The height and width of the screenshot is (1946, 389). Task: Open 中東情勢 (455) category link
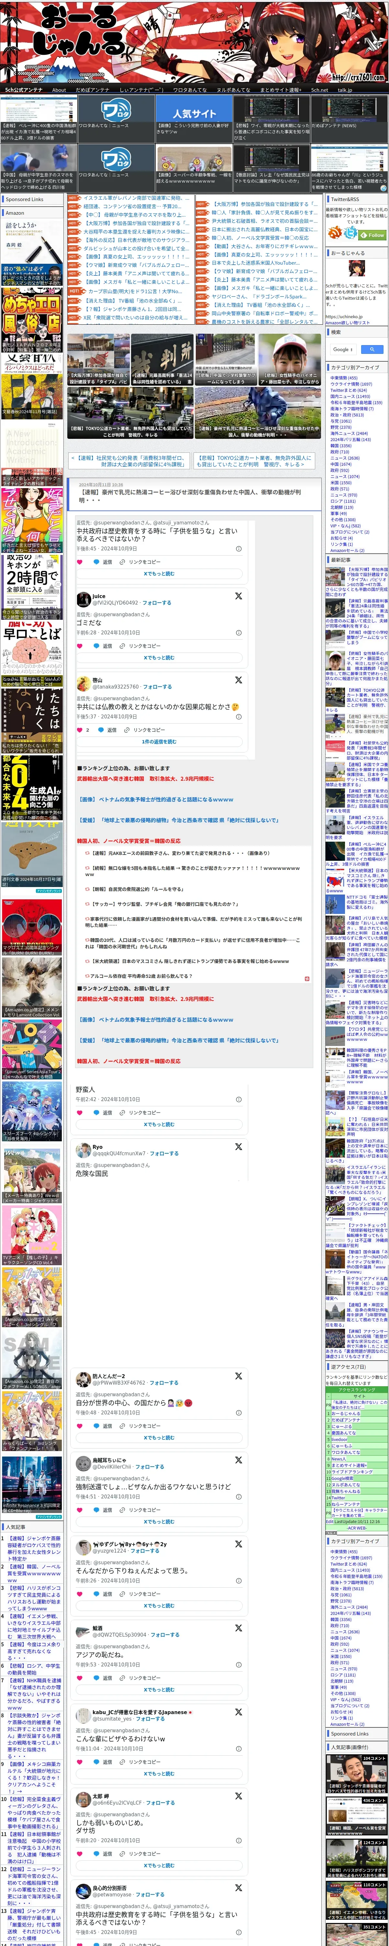pos(344,378)
